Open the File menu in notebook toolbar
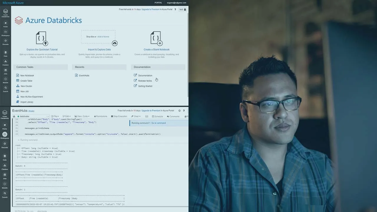This screenshot has height=212, width=377. (55, 116)
